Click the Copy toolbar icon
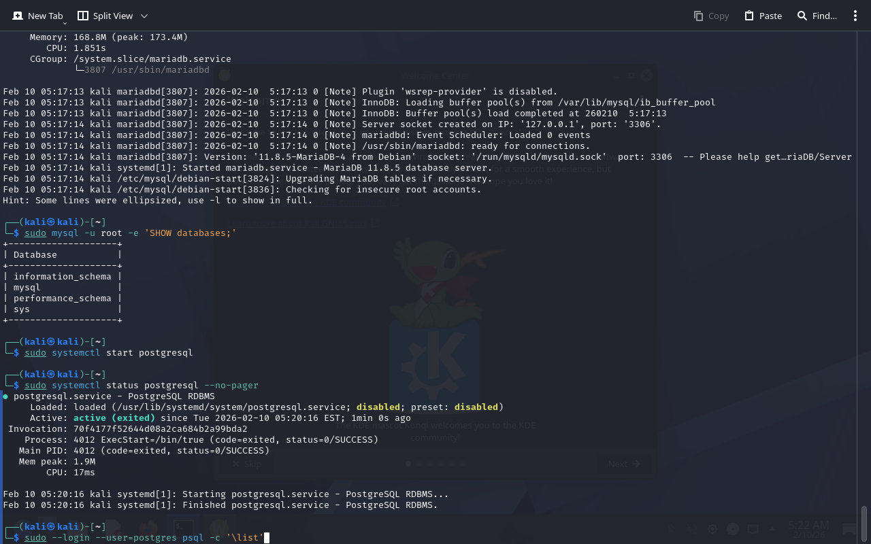 698,16
